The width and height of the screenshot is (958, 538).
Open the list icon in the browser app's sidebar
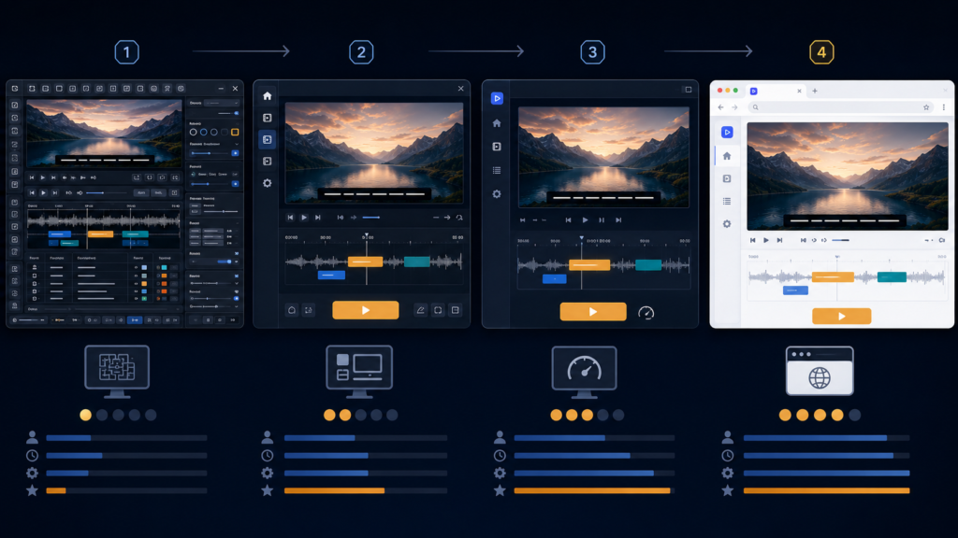pos(727,202)
